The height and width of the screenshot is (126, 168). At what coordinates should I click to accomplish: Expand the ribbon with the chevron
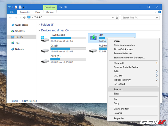[x=155, y=12]
